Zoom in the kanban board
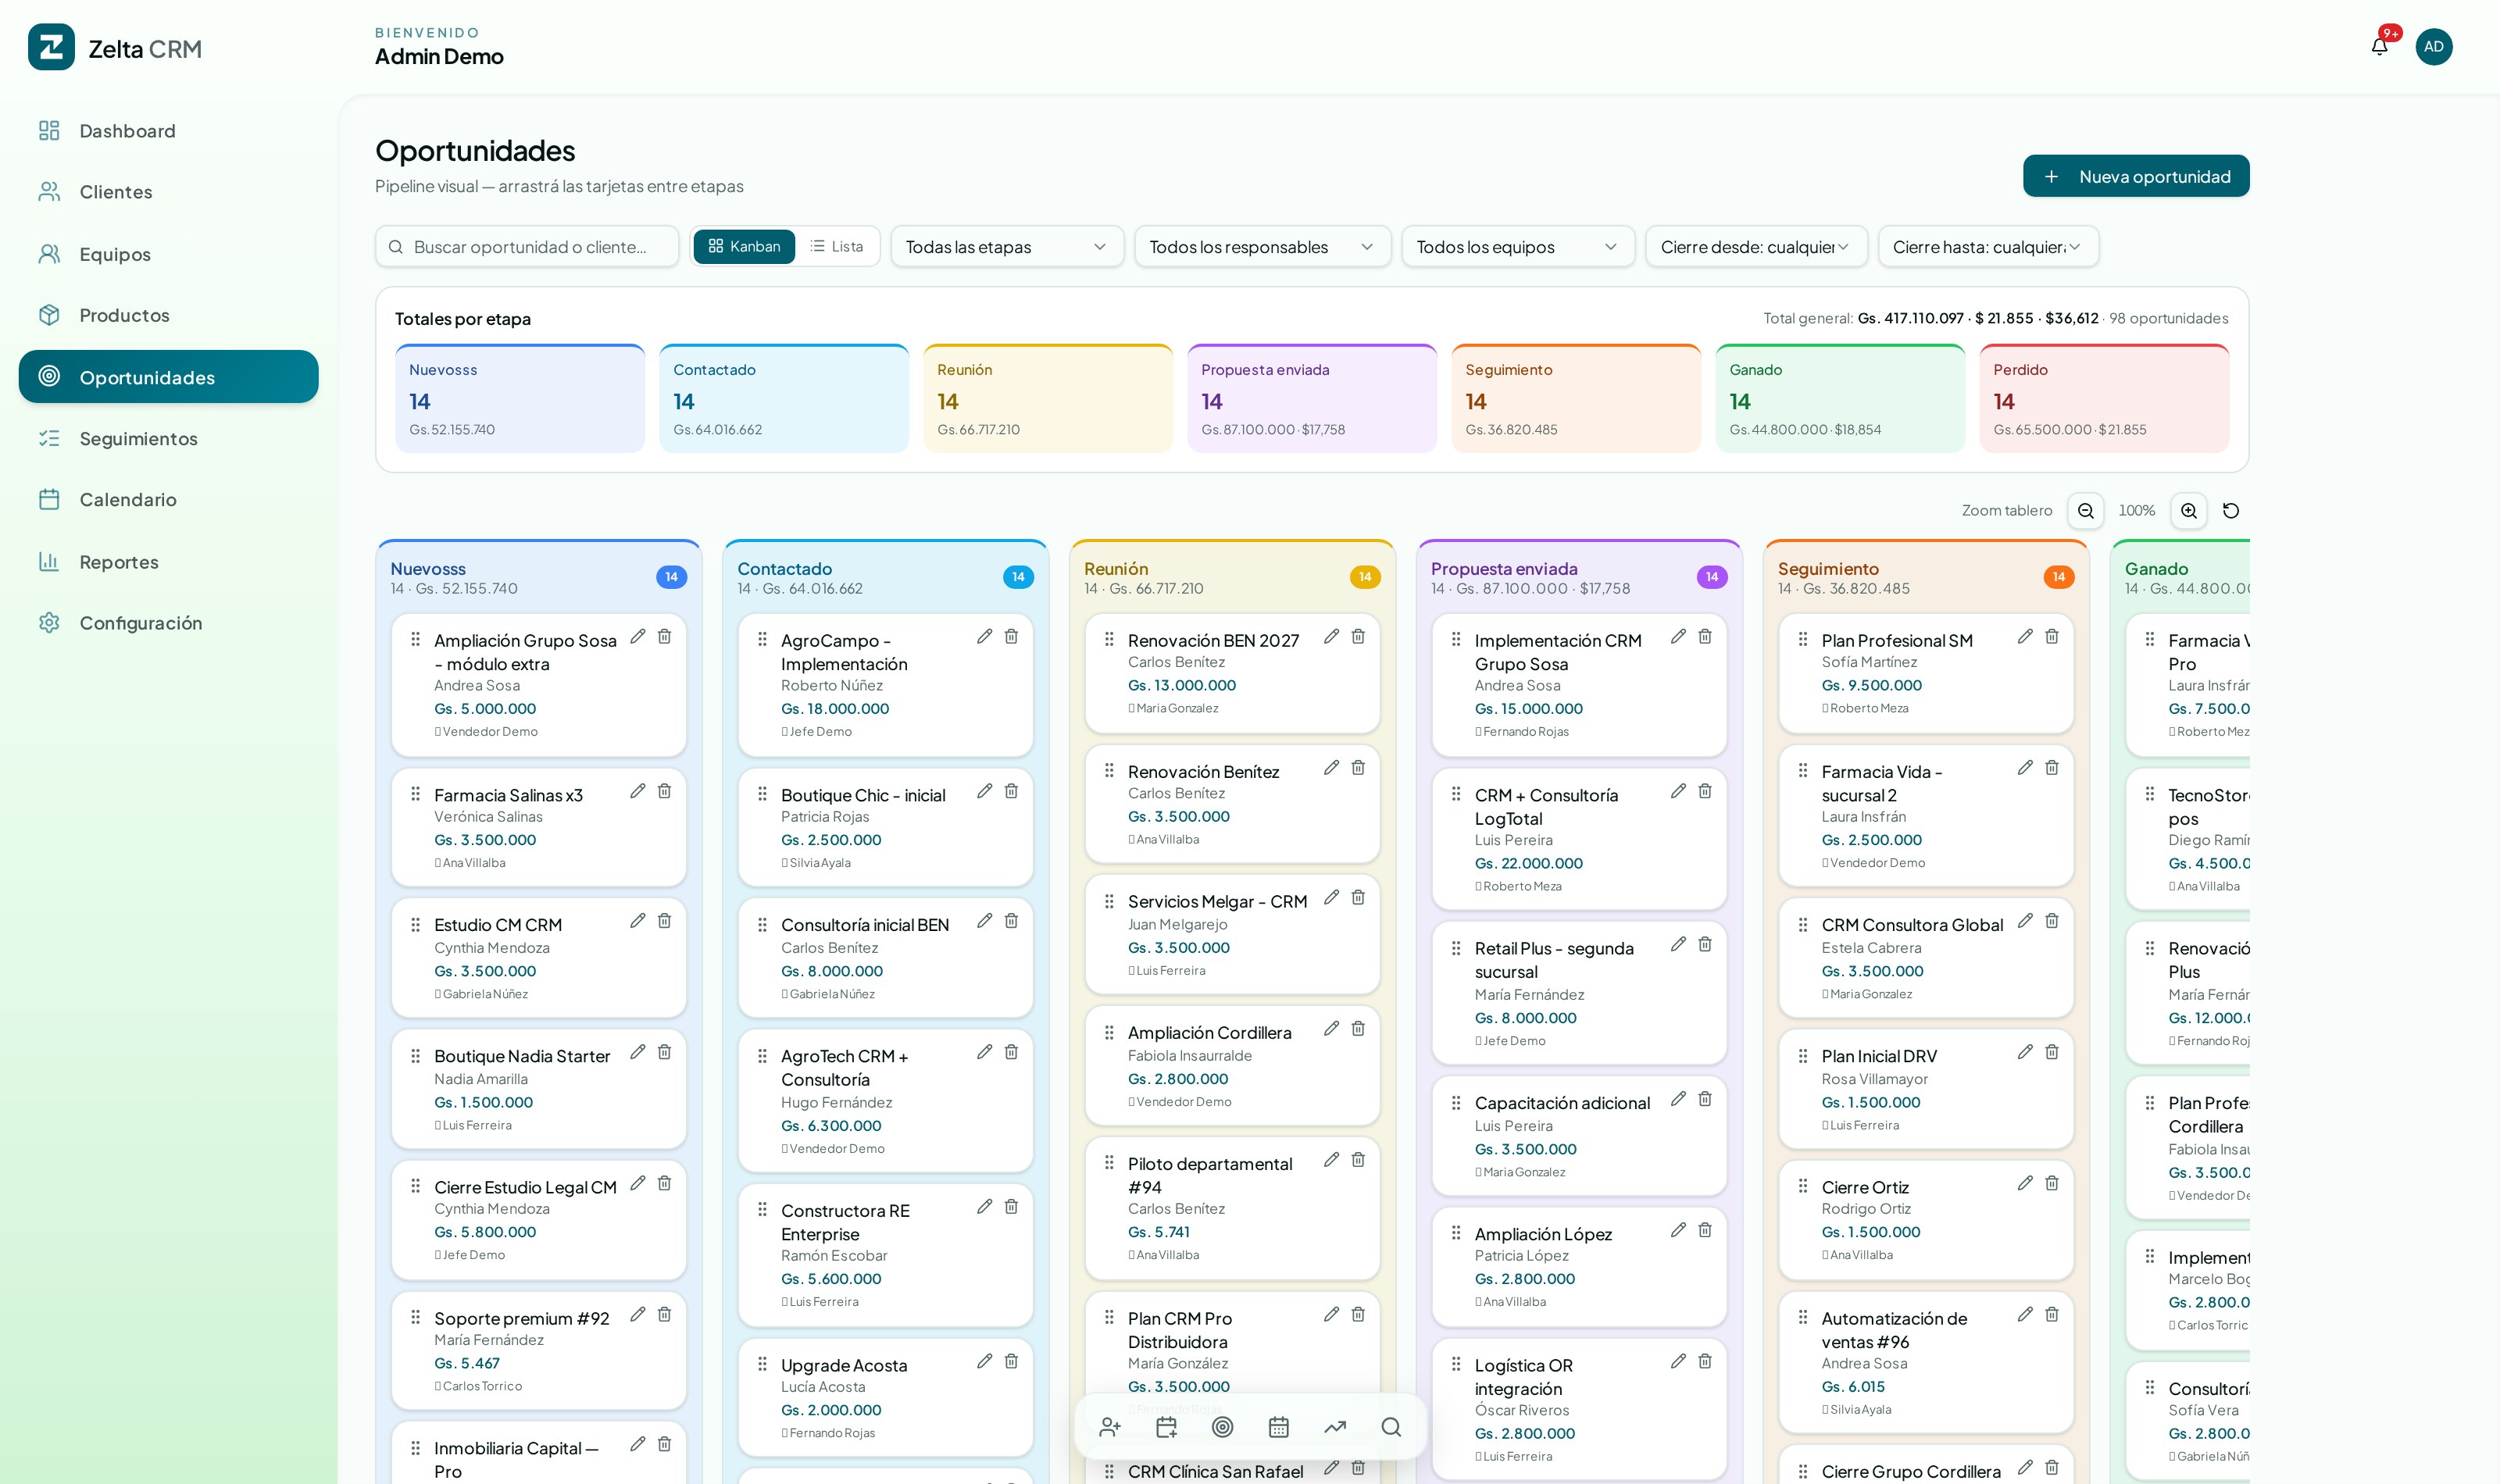This screenshot has height=1484, width=2500. (2188, 511)
